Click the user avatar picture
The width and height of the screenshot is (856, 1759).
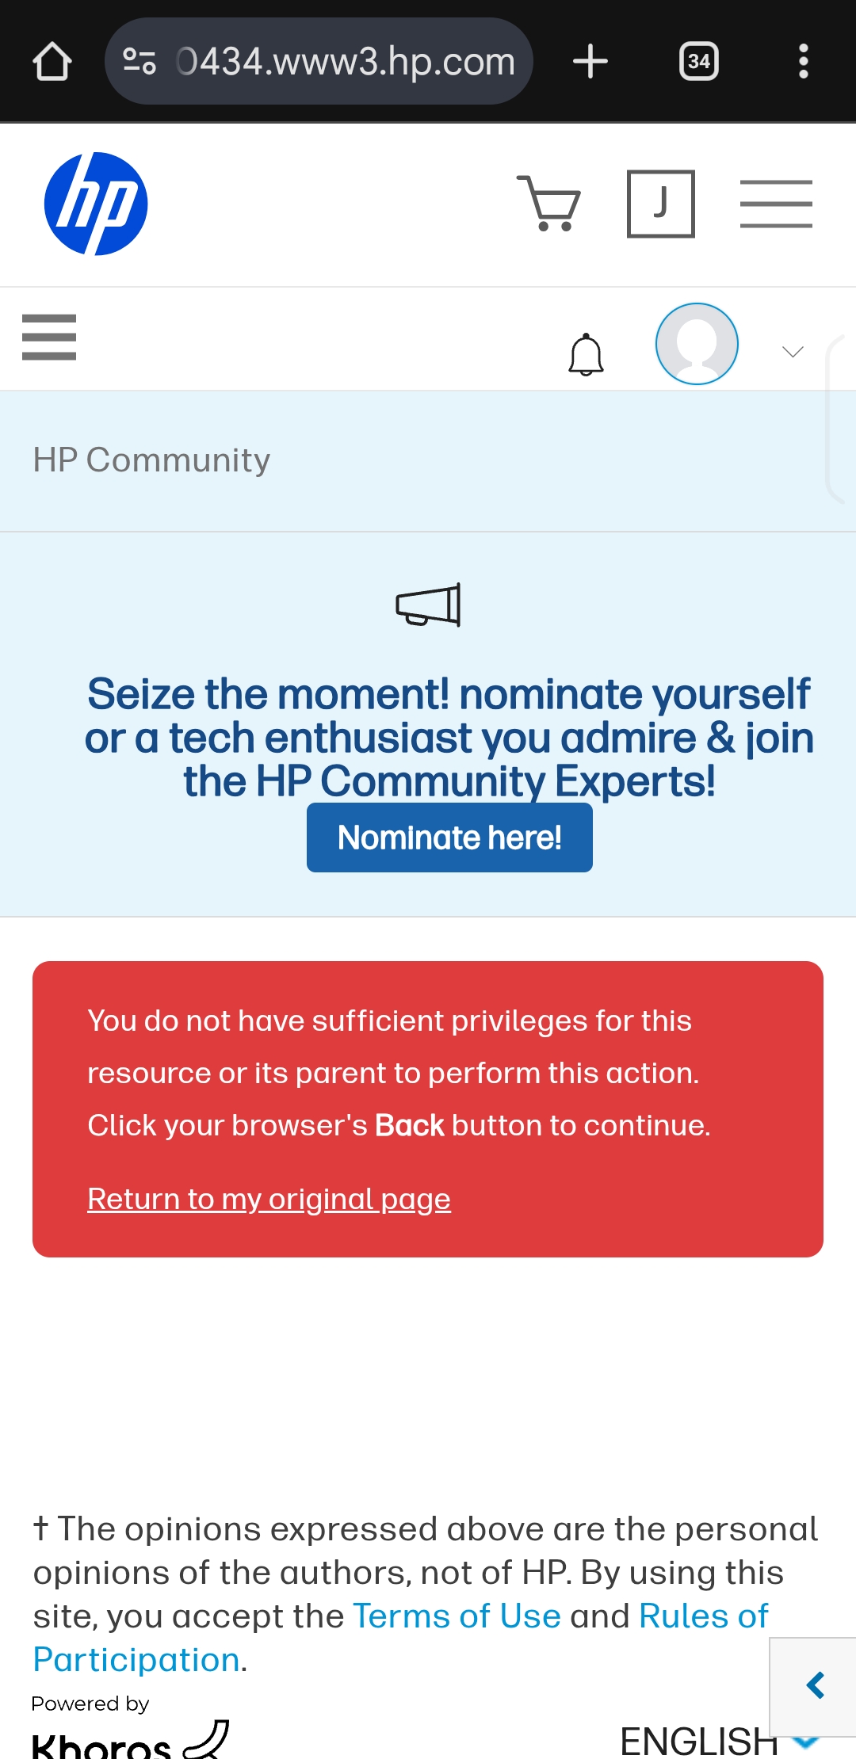tap(697, 344)
